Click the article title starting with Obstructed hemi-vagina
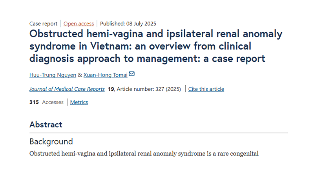Viewport: 314px width, 176px height. coord(156,46)
